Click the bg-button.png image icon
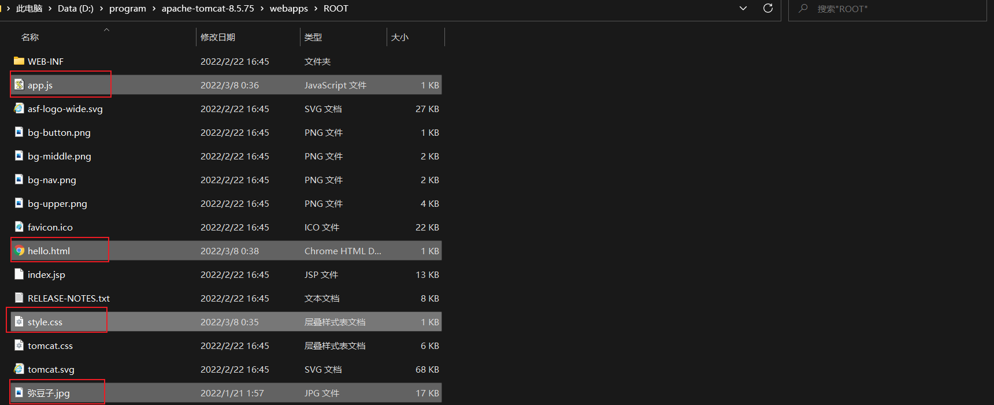Screen dimensions: 994x405 point(19,132)
